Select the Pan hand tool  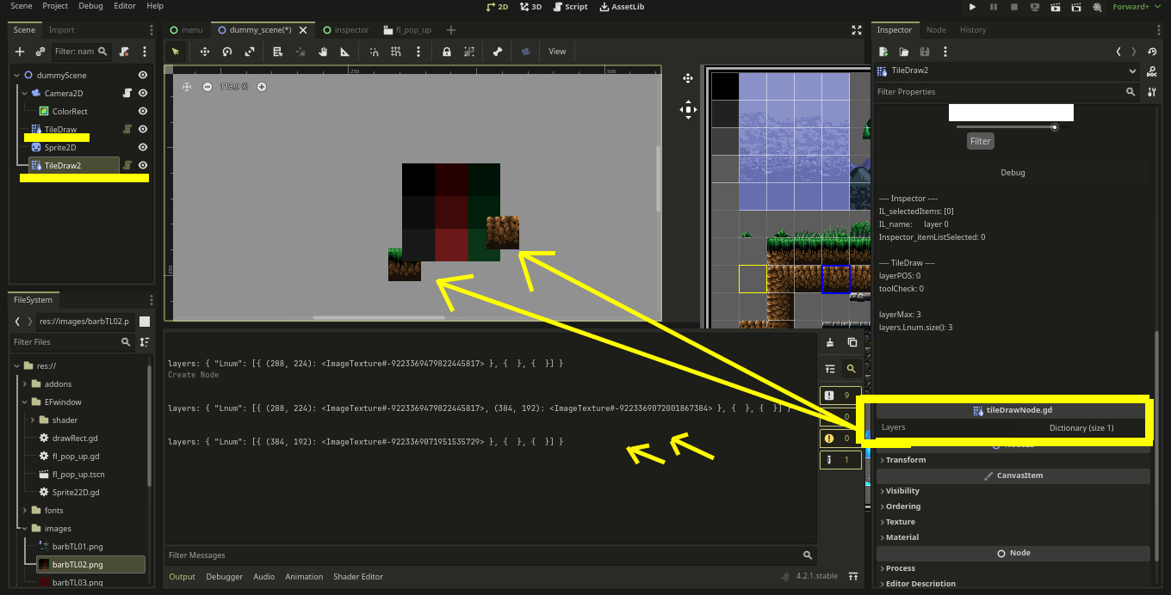tap(323, 52)
